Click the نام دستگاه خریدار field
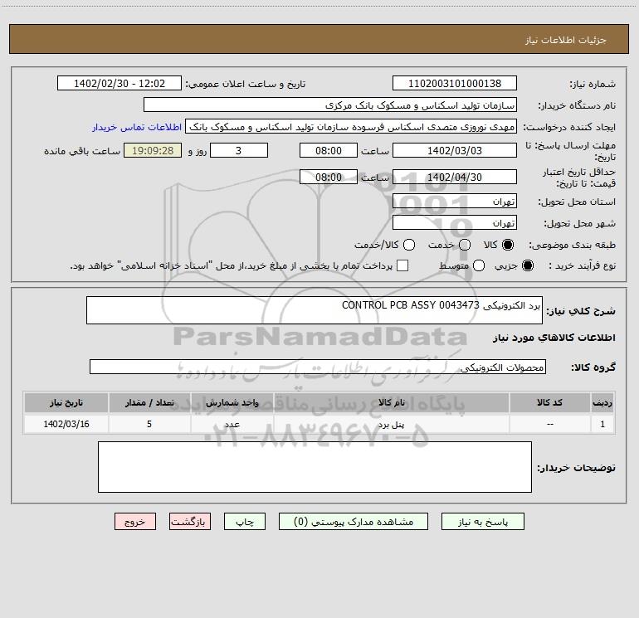The height and width of the screenshot is (618, 639). point(330,105)
